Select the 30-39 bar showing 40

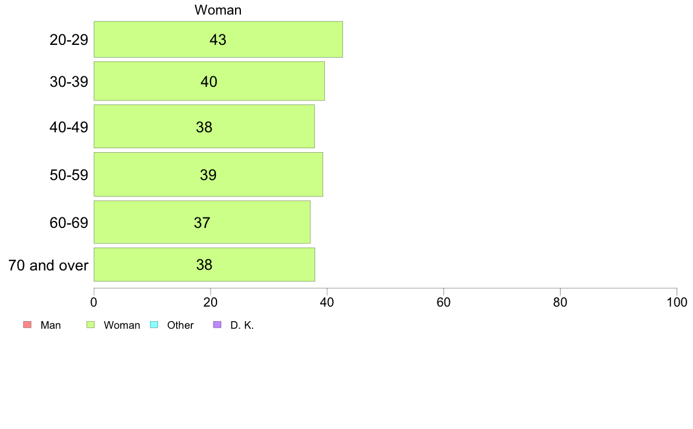pos(209,81)
